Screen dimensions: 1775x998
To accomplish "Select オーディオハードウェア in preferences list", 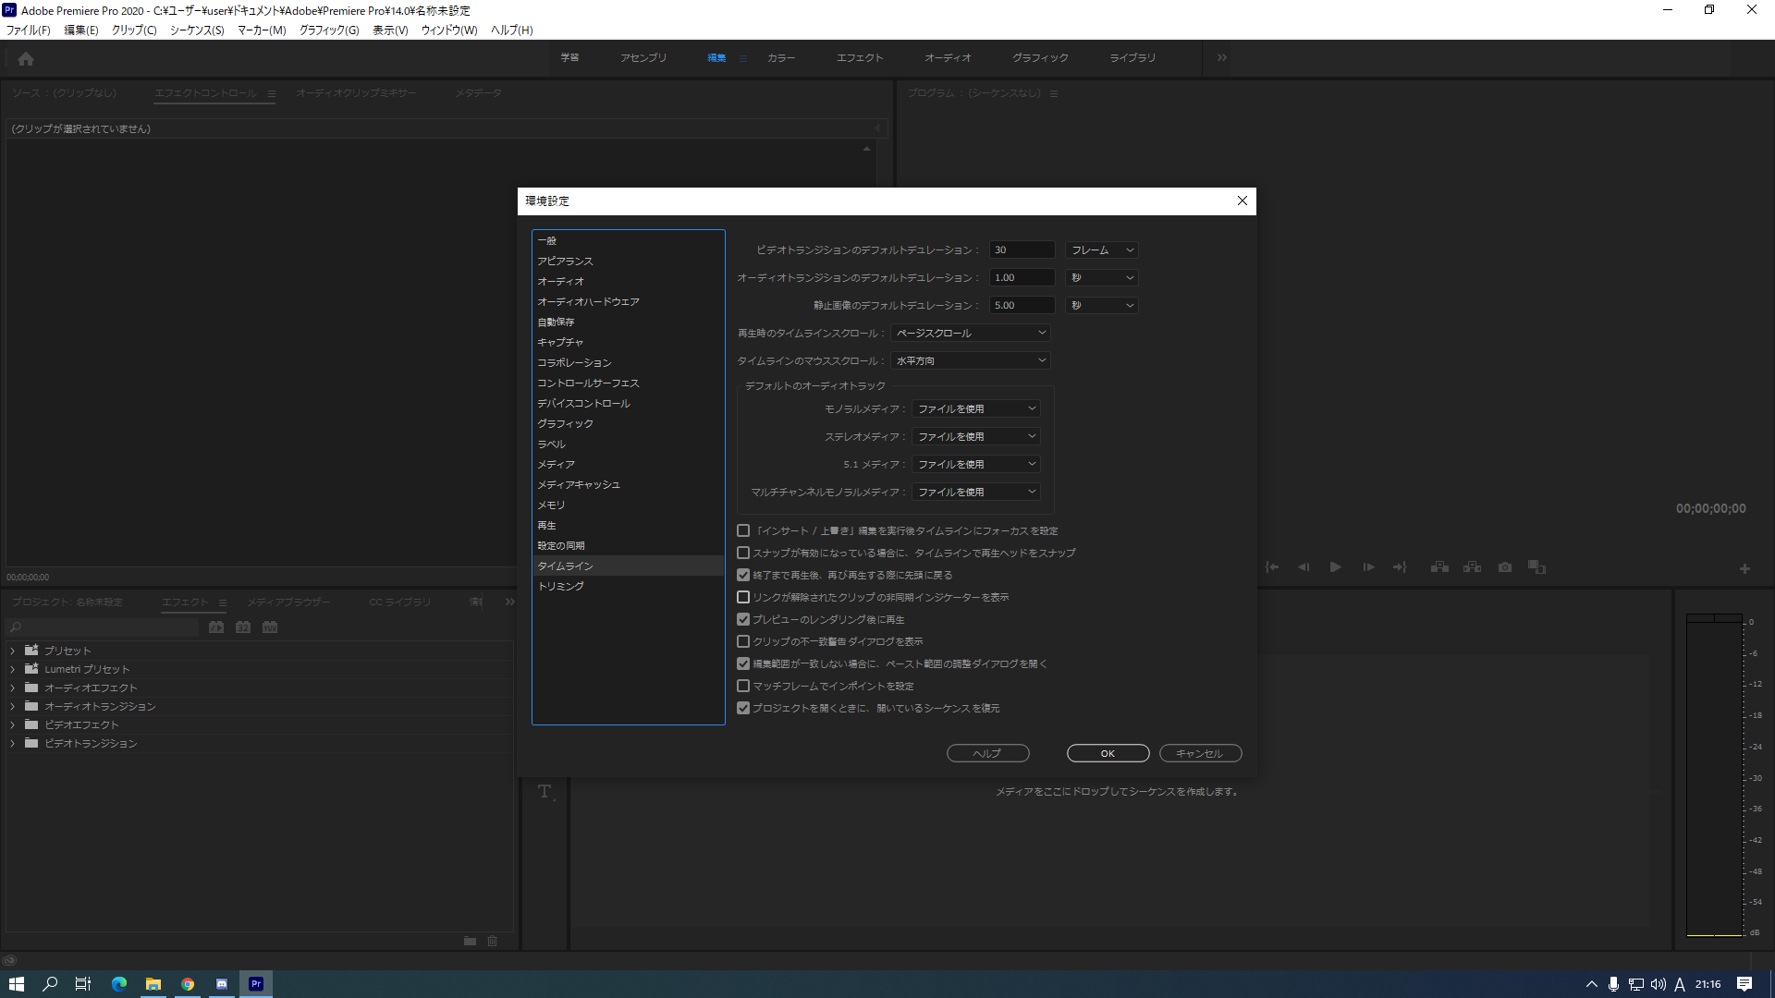I will click(x=629, y=302).
